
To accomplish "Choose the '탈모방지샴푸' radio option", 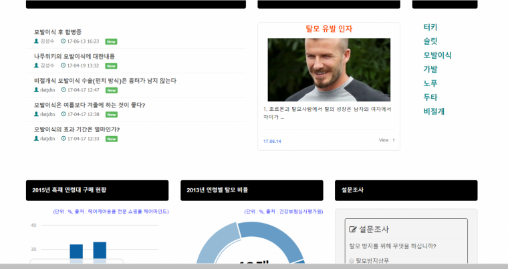I will [352, 261].
